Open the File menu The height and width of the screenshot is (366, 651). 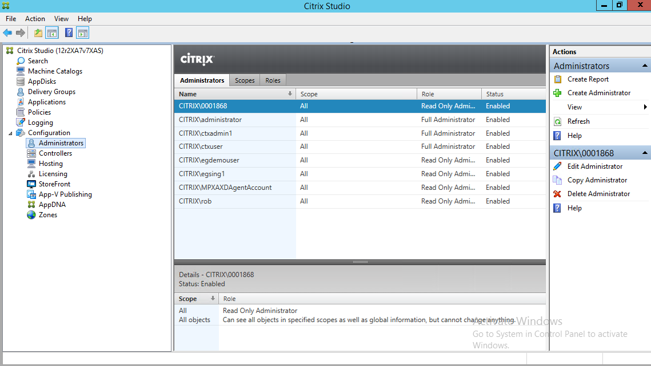click(11, 19)
